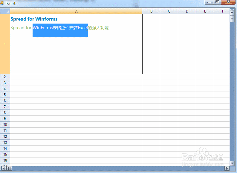Click the green 'Spread for' text in cell A1
Viewport: 237px width, 173px height.
pyautogui.click(x=21, y=28)
